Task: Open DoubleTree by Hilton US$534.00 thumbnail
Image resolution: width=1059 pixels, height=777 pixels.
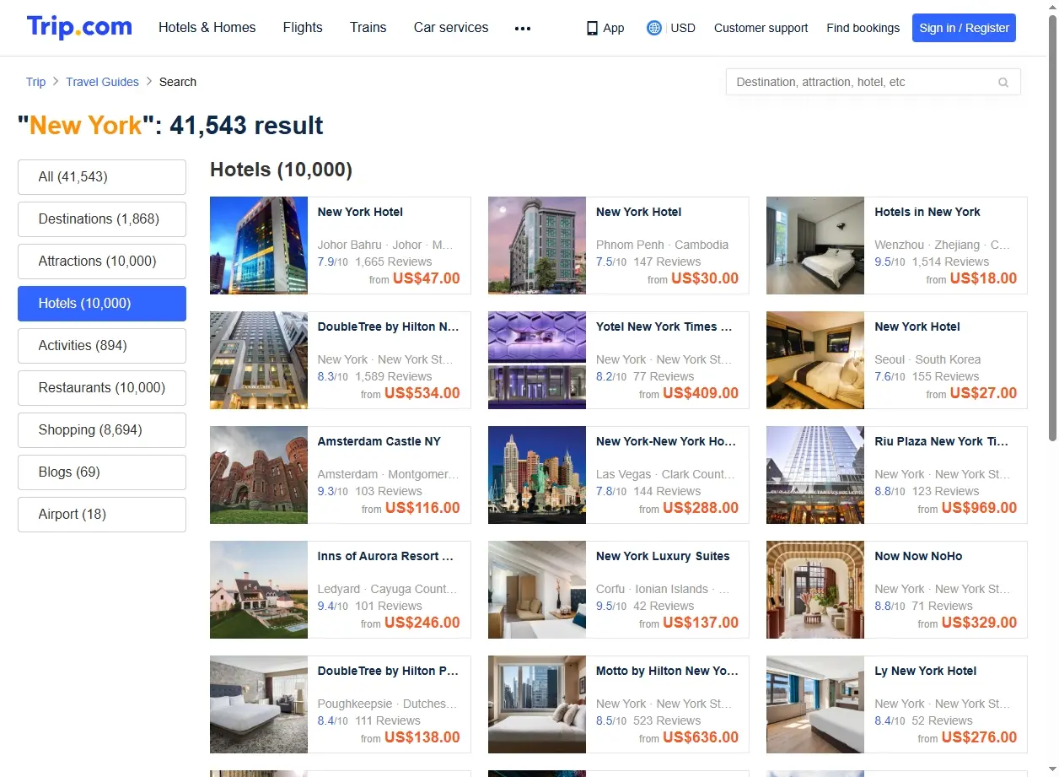Action: [x=259, y=360]
